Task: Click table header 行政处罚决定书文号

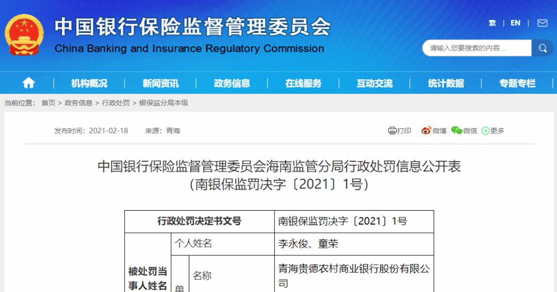Action: tap(199, 221)
